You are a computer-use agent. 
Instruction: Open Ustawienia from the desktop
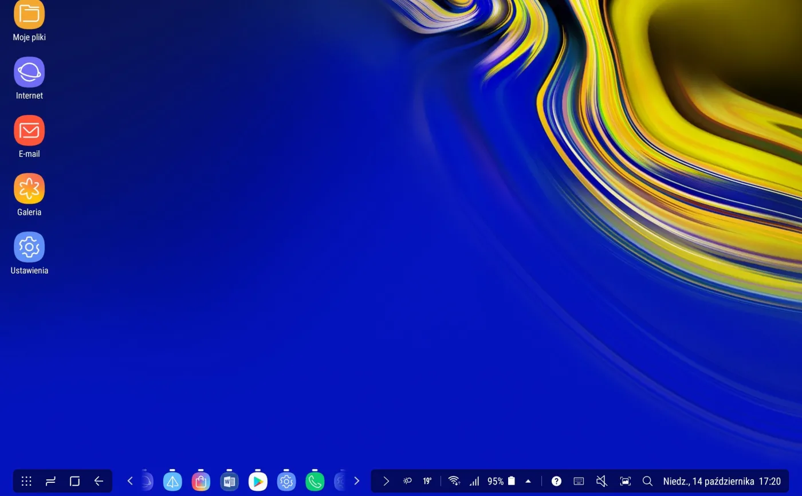pos(29,246)
